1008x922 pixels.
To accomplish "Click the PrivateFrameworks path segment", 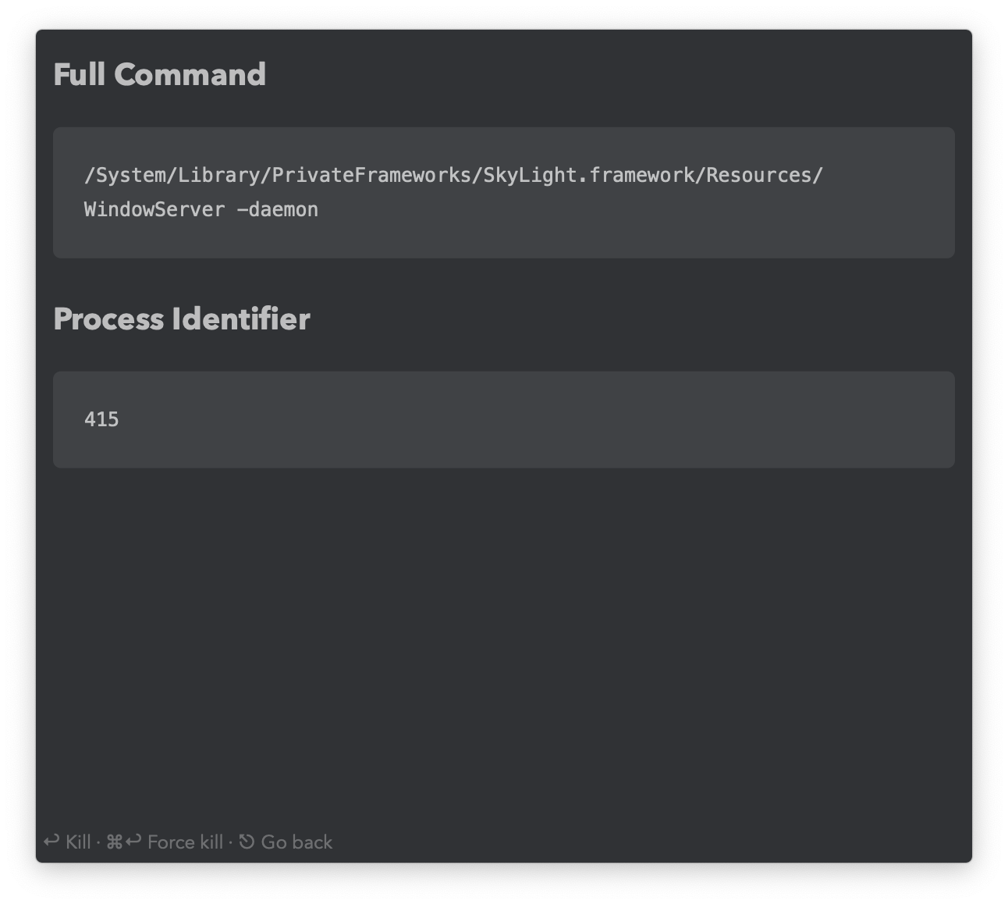I will (x=371, y=176).
